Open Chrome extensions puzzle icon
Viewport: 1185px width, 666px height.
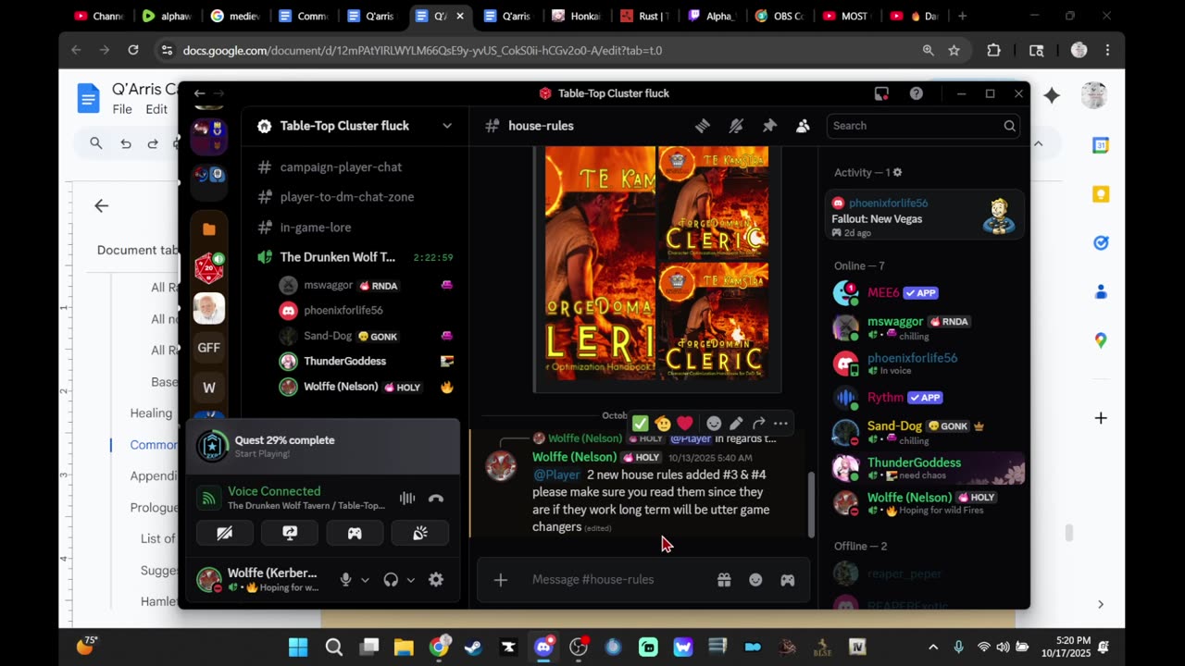[994, 51]
